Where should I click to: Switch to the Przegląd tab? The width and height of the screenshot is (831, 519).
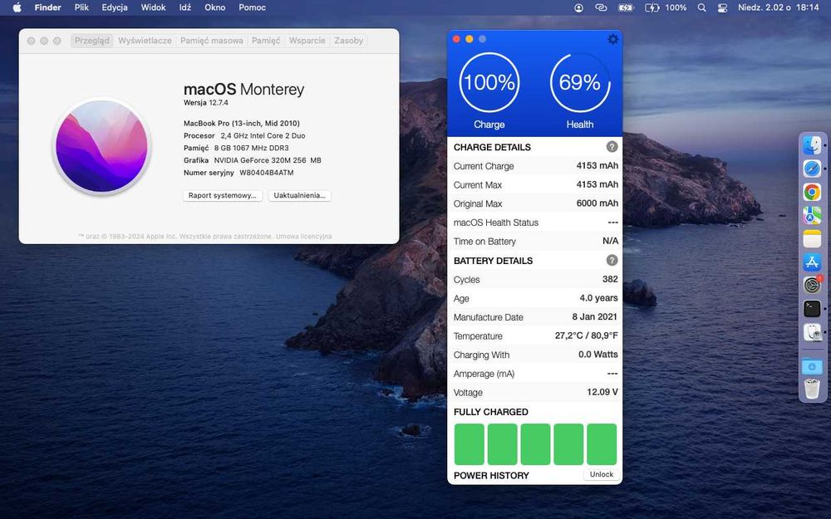pyautogui.click(x=91, y=40)
